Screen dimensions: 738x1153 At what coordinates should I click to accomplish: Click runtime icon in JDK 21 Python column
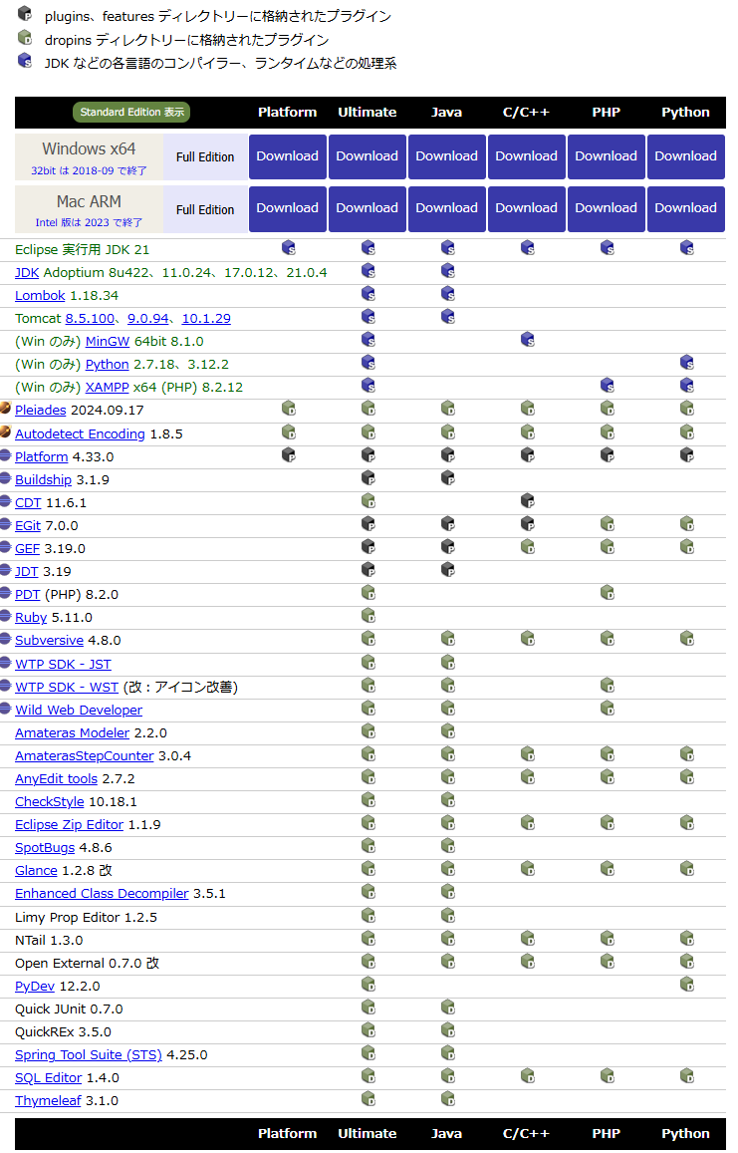pos(686,248)
